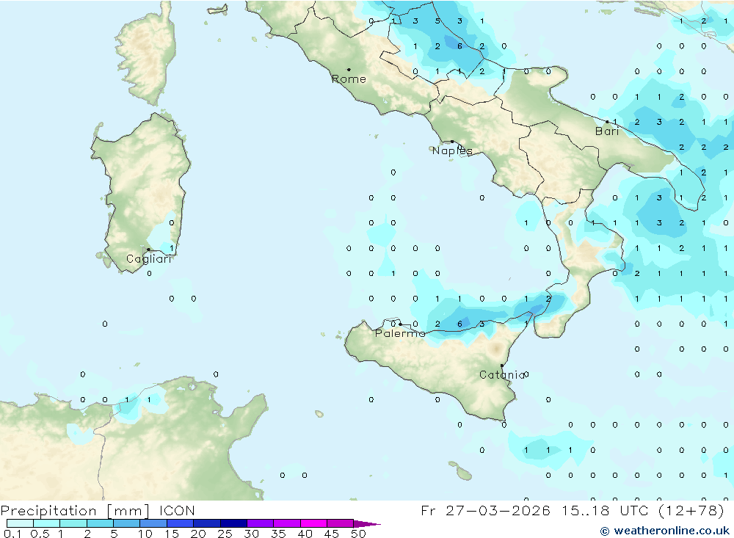Image resolution: width=734 pixels, height=538 pixels.
Task: Select the Cagliari city label
Action: click(x=149, y=259)
